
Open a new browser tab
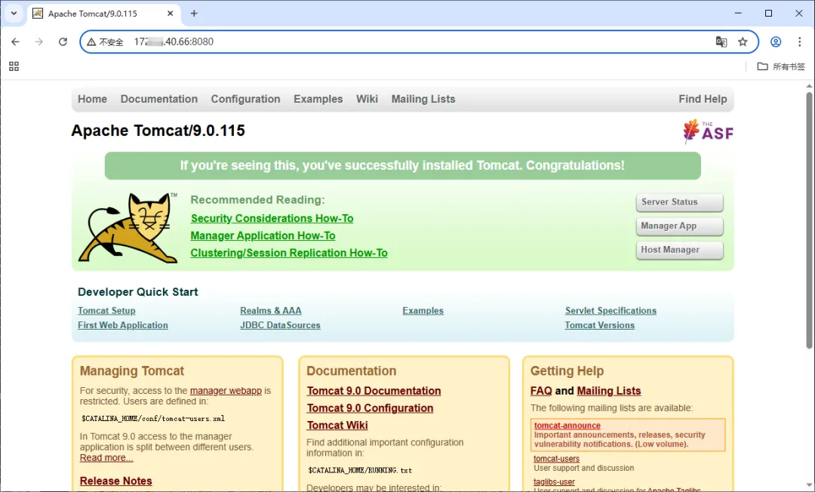click(x=194, y=14)
